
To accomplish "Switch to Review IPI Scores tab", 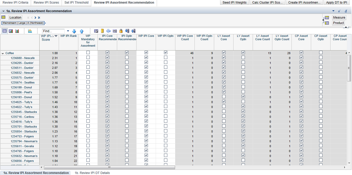I will (46, 3).
